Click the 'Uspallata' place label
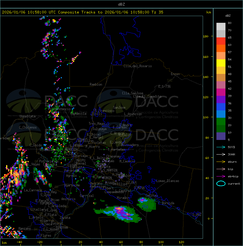243x246 pixels. point(27,116)
